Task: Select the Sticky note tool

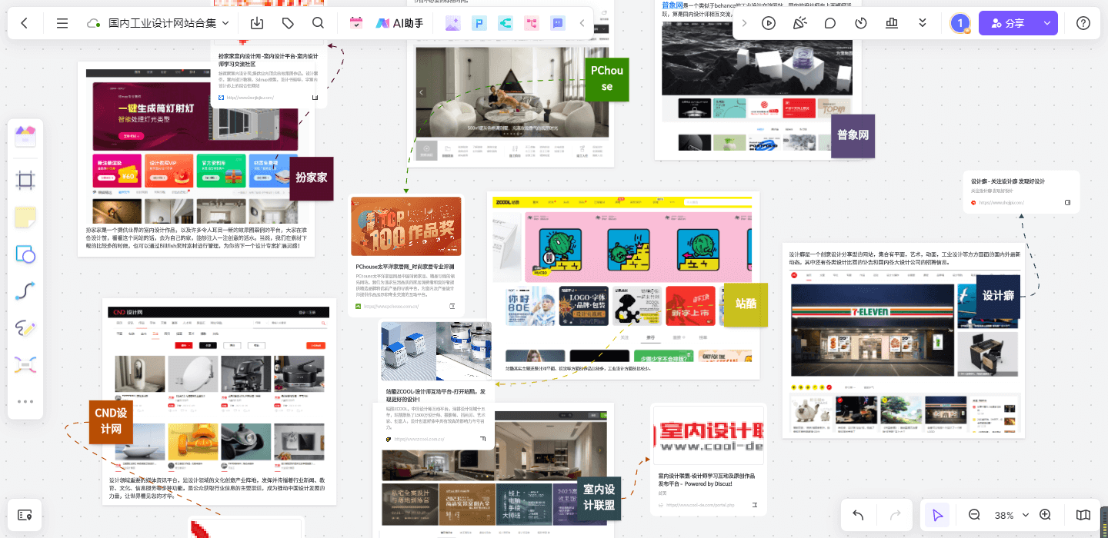Action: pyautogui.click(x=25, y=218)
